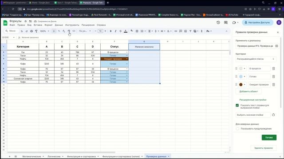Open the Данные menu
The image size is (284, 159).
click(59, 25)
